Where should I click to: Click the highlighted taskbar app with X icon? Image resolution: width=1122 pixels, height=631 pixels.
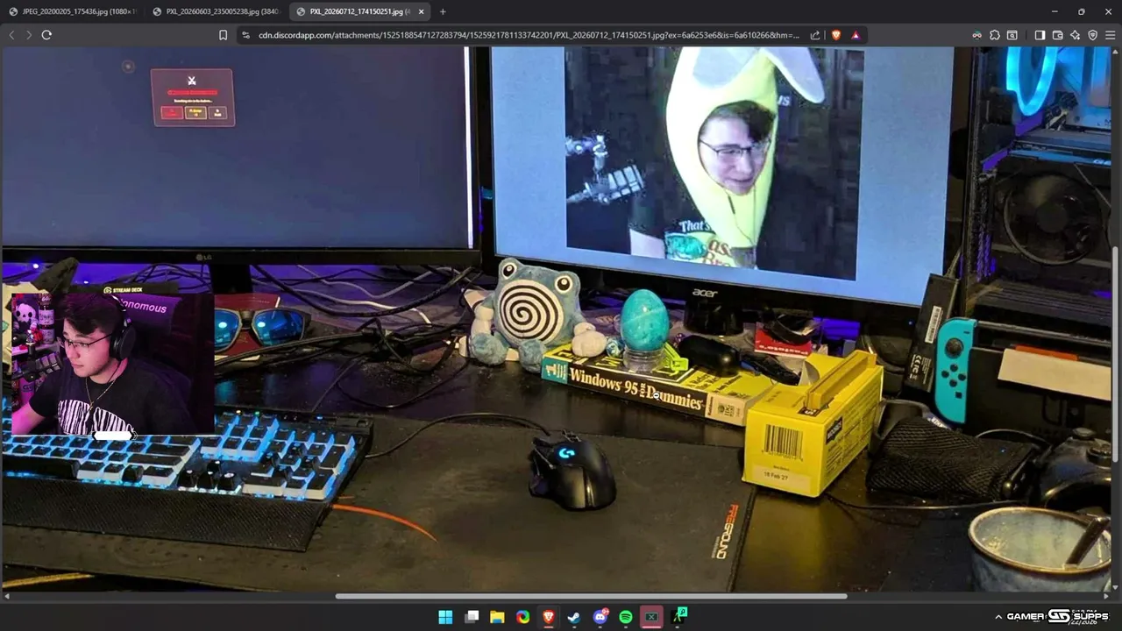point(651,617)
